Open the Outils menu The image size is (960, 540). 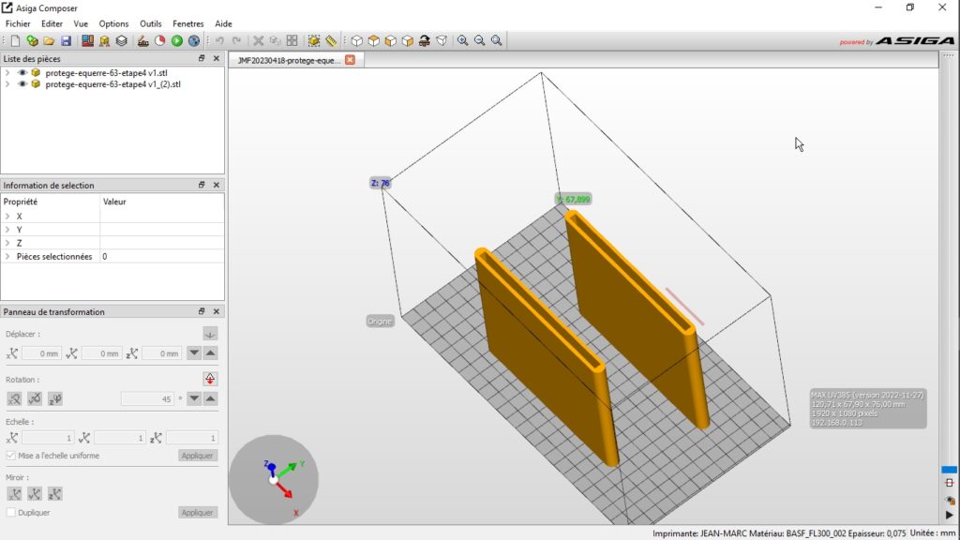151,23
